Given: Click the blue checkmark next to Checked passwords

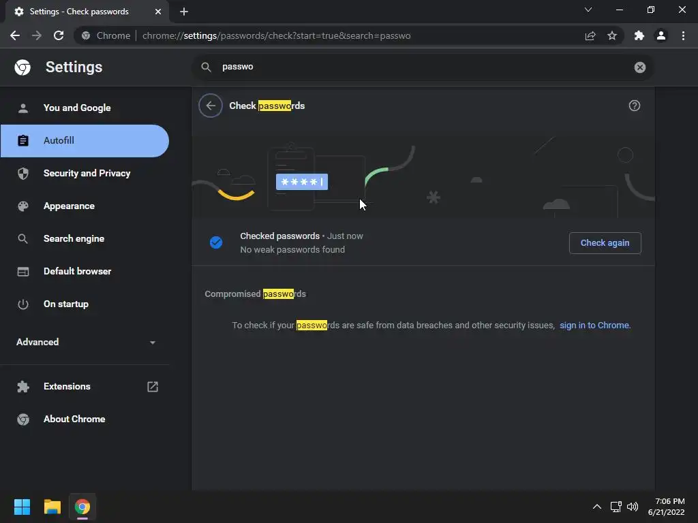Looking at the screenshot, I should click(x=216, y=242).
